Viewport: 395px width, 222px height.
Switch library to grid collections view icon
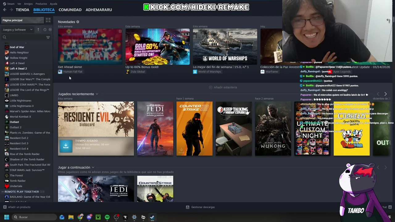48,20
